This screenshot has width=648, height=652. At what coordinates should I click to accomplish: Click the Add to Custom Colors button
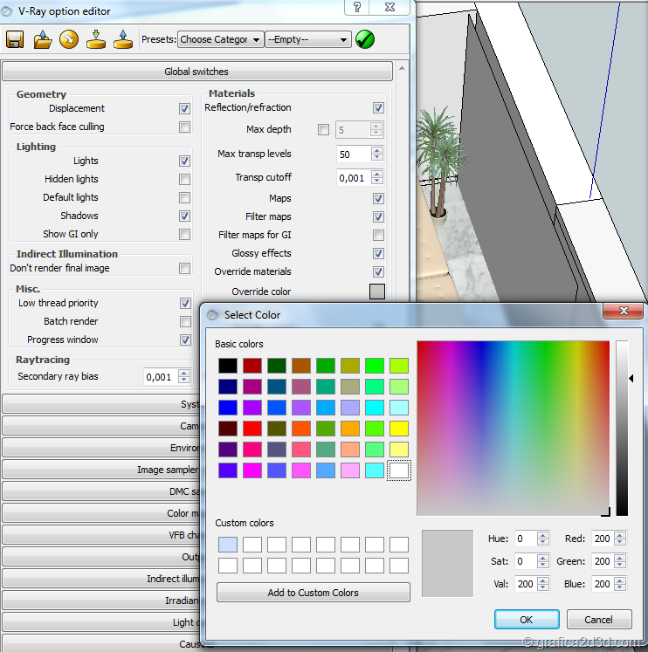tap(313, 593)
